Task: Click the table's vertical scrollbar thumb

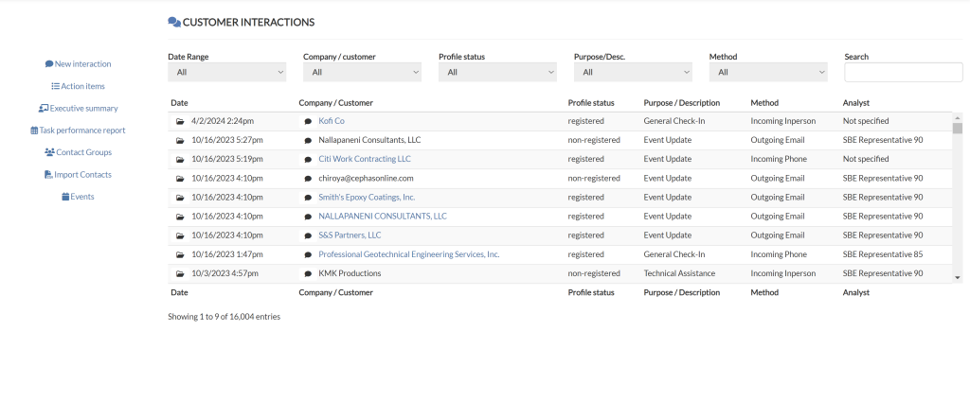Action: point(957,130)
